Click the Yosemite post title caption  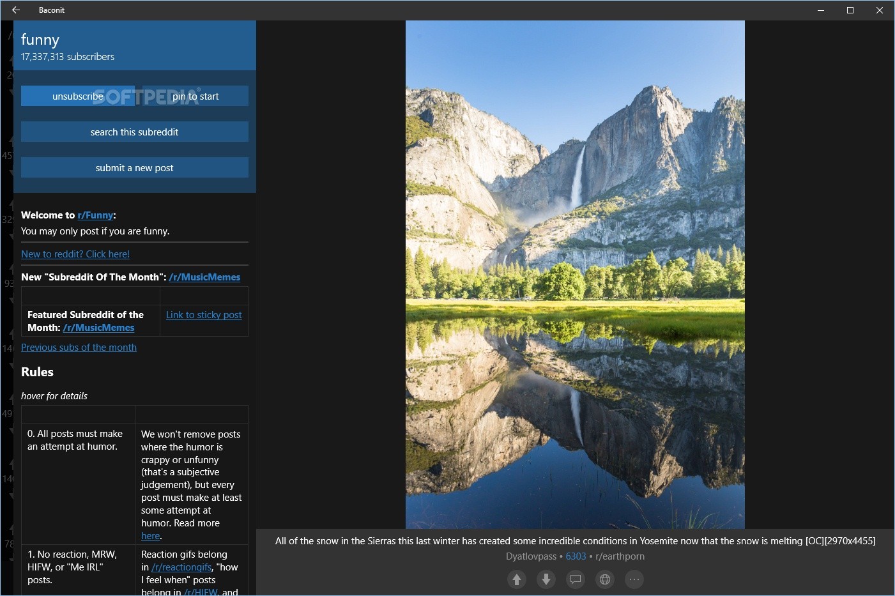point(575,541)
